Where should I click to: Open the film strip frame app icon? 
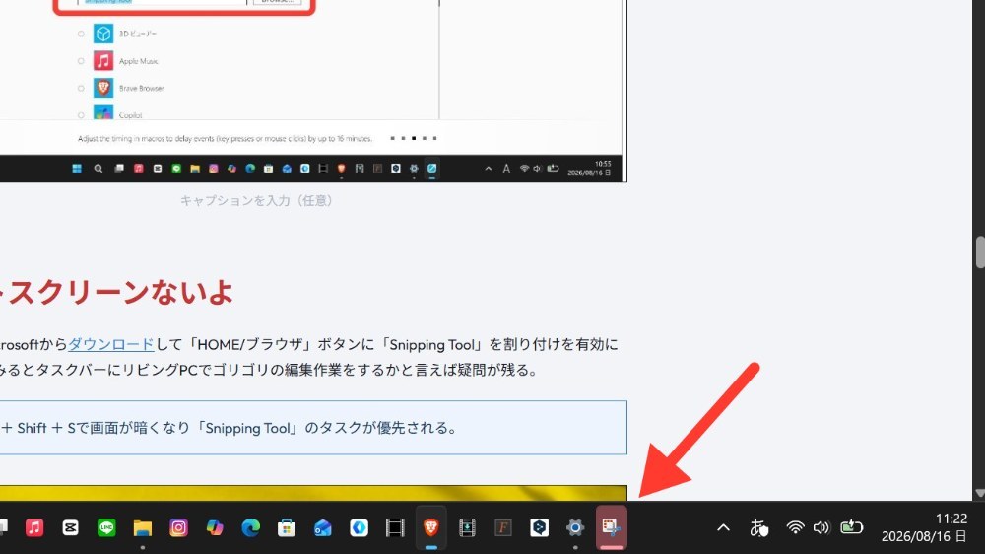click(395, 527)
